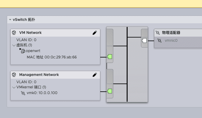Click the VM Network globe icon
This screenshot has width=202, height=118.
point(14,33)
